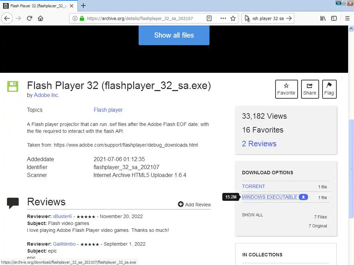Click the title 'Flash Player 32 (flashplayer_32_sa.exe)'
This screenshot has height=265, width=354.
(x=119, y=86)
